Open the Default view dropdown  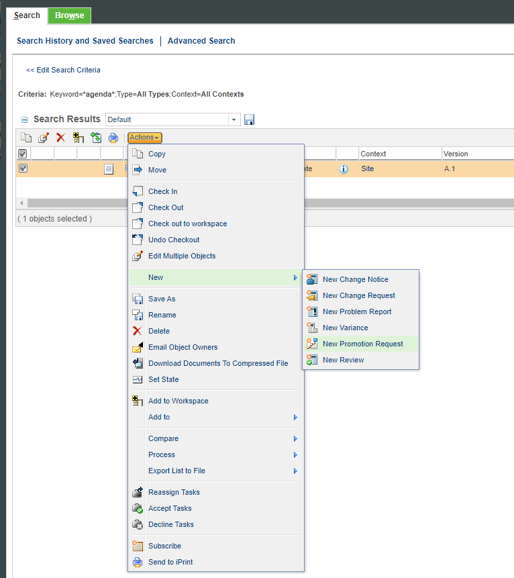234,119
